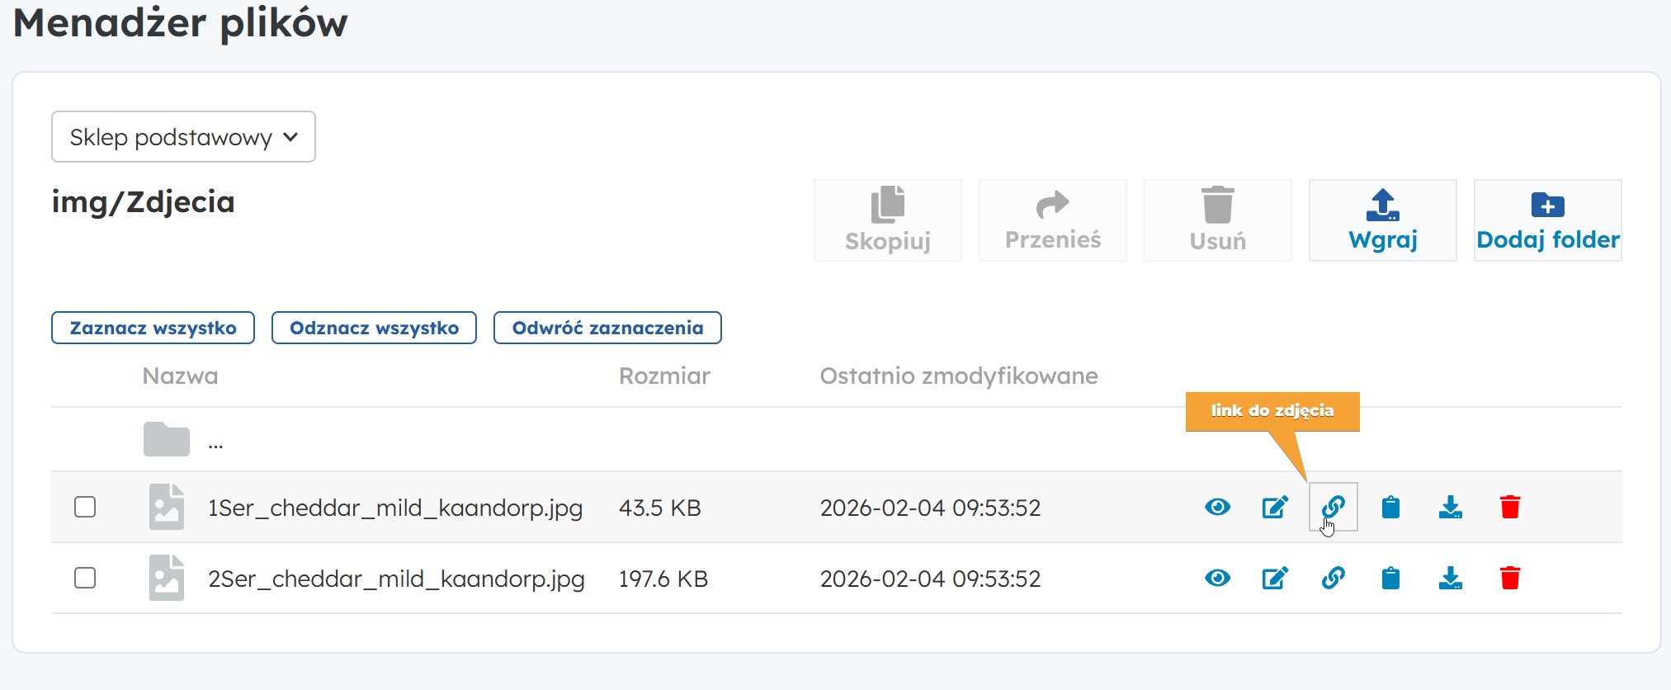Download 1Ser_cheddar_mild_kaandorp.jpg file
This screenshot has height=690, width=1671.
coord(1450,507)
